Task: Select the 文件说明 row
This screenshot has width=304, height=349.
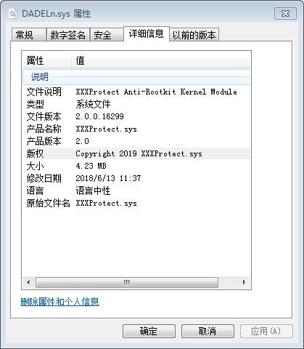Action: click(x=136, y=92)
